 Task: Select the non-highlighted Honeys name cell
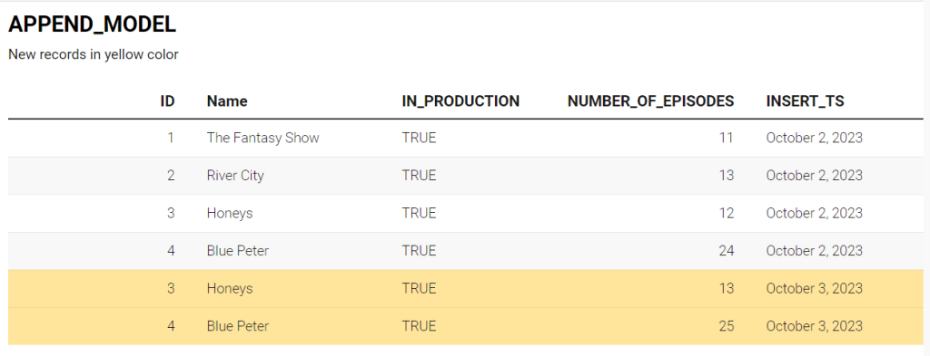pos(230,214)
